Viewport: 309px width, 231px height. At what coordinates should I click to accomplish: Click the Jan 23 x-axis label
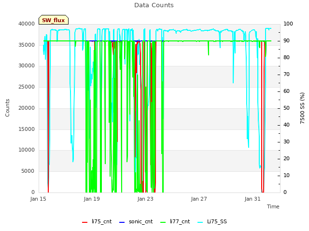click(x=145, y=199)
